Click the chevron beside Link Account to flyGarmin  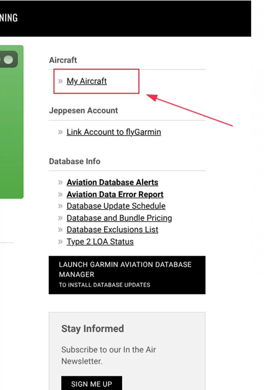(x=60, y=132)
